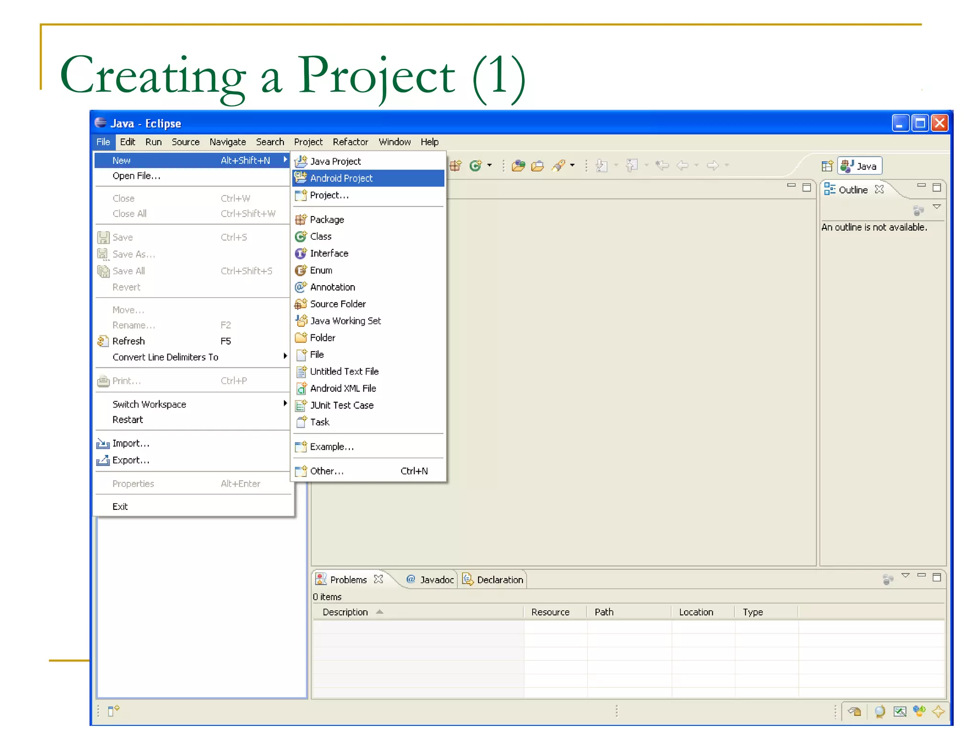
Task: Click the Search flashlight toolbar icon
Action: pyautogui.click(x=558, y=166)
